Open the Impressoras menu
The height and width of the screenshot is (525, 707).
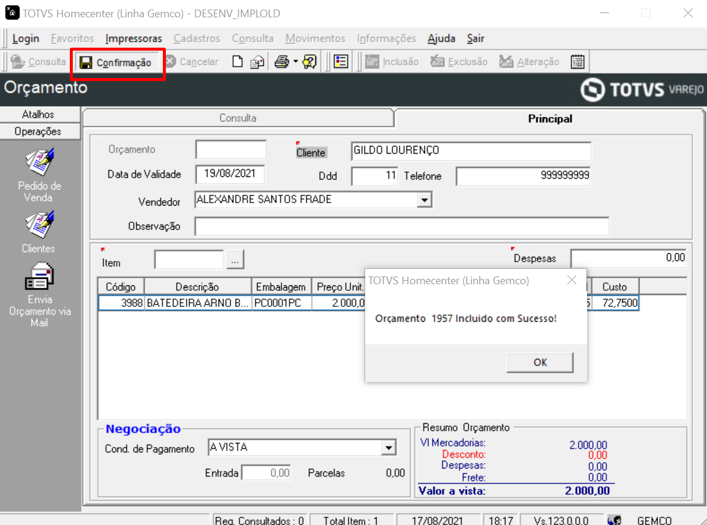click(x=134, y=38)
